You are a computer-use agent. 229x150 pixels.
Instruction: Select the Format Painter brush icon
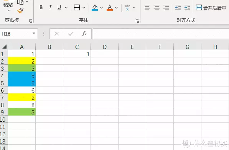click(x=20, y=11)
